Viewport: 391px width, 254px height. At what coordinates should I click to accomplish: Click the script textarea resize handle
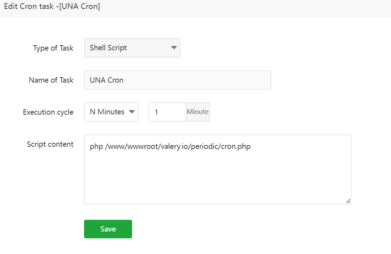[x=348, y=201]
